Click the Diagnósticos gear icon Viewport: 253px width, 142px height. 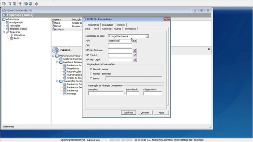pos(65,68)
